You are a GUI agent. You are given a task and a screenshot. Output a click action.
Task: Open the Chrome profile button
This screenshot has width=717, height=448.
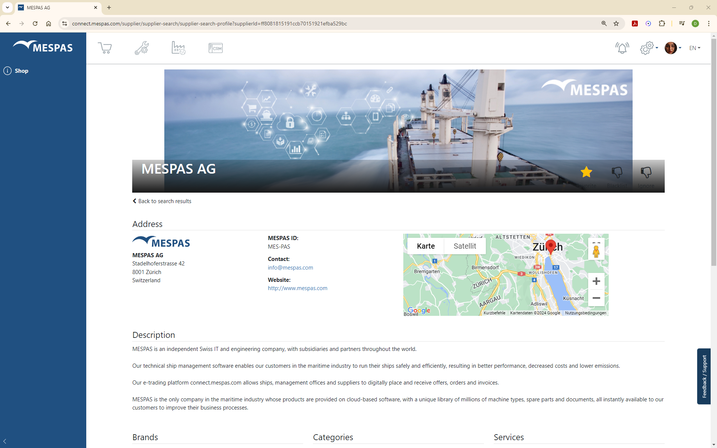click(x=695, y=24)
